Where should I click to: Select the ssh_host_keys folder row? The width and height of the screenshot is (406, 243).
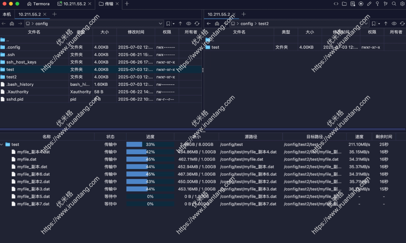(x=21, y=62)
